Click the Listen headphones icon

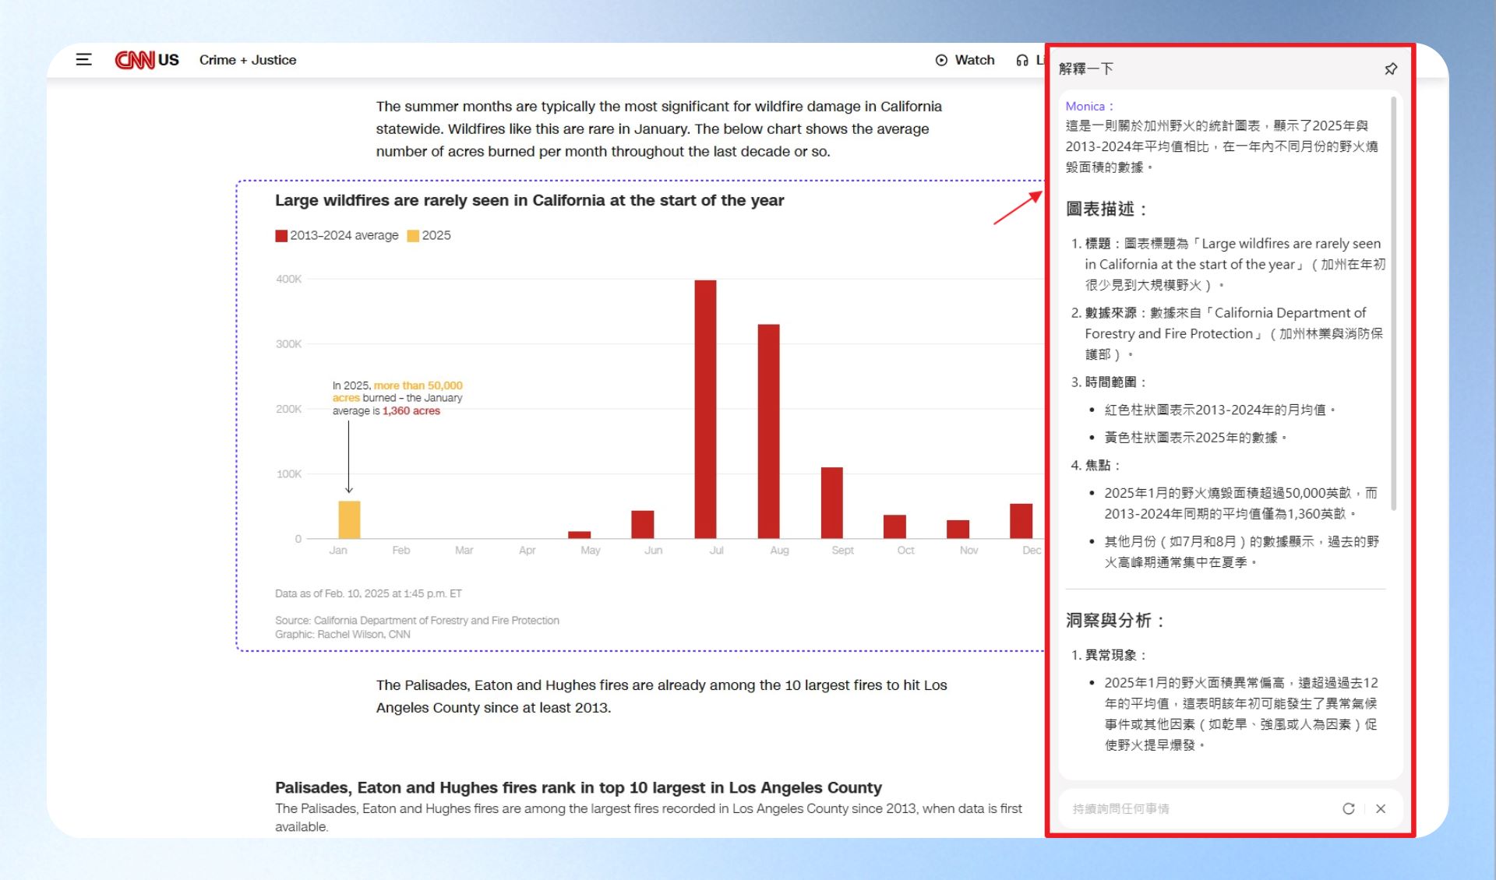click(x=1022, y=60)
